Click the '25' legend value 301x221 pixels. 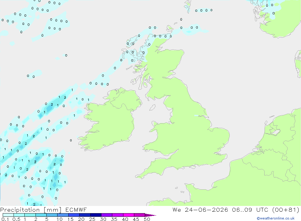point(92,219)
